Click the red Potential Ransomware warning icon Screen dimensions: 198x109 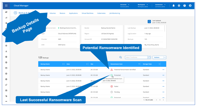click(x=112, y=70)
